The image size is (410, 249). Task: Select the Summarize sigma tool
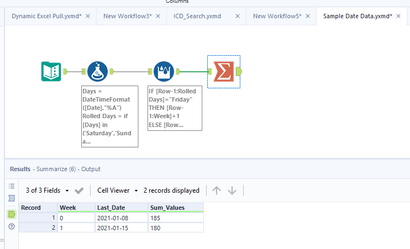(x=224, y=72)
